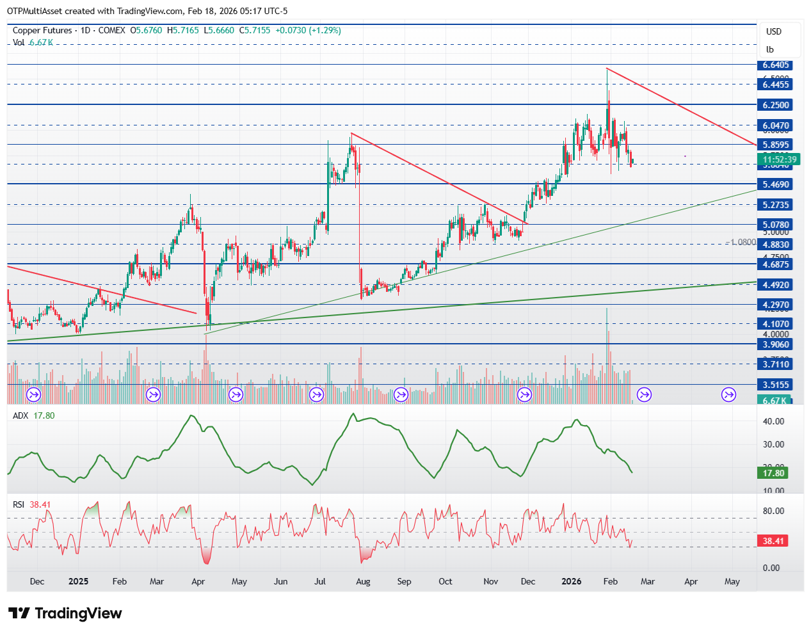Click the purple rollover icon above Dec 2025
This screenshot has height=635, width=811.
click(x=524, y=394)
